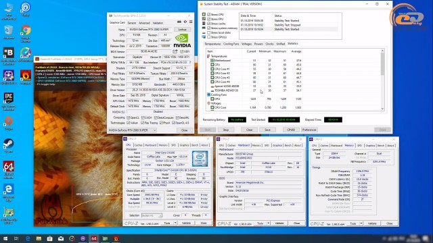Toggle the OpenCL checkbox in GPU-Z
Image resolution: width=433 pixels, height=243 pixels.
(x=128, y=117)
